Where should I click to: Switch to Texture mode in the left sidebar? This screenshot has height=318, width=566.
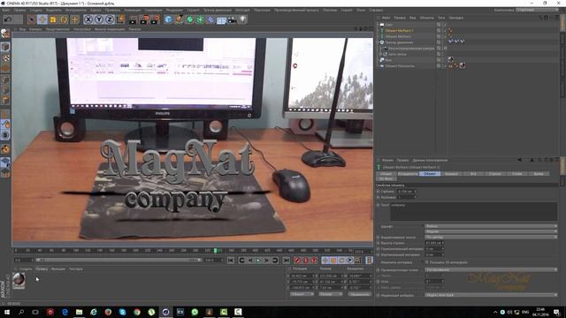(5, 58)
